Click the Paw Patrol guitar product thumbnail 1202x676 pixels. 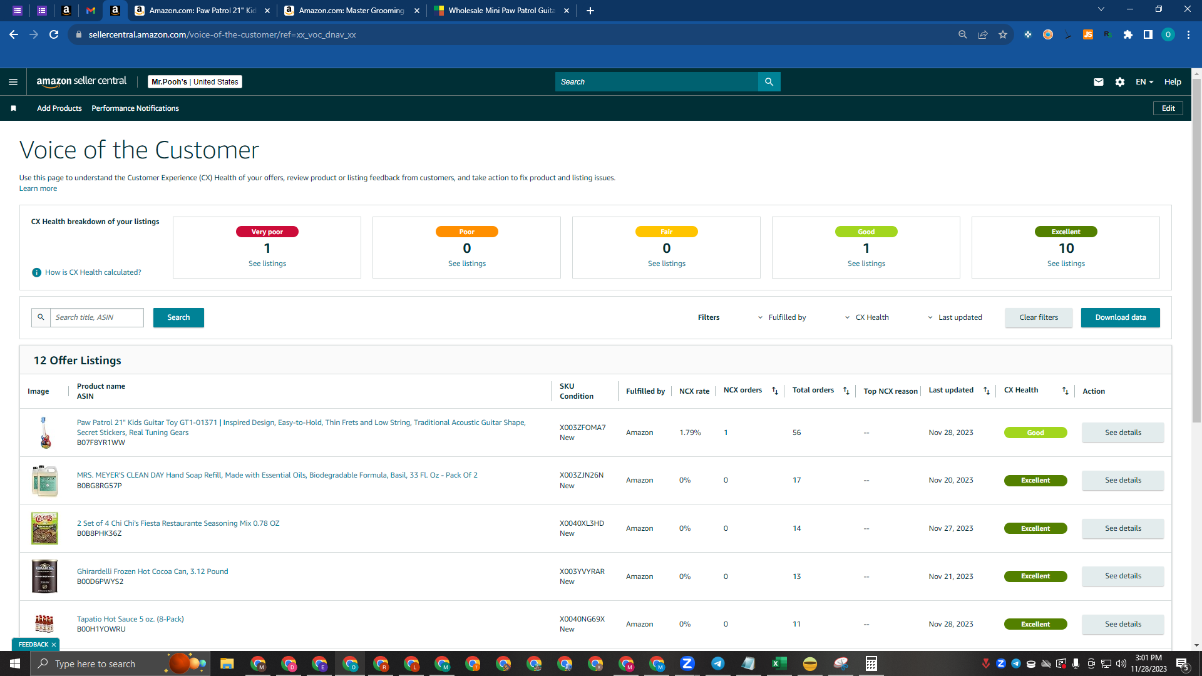click(44, 433)
